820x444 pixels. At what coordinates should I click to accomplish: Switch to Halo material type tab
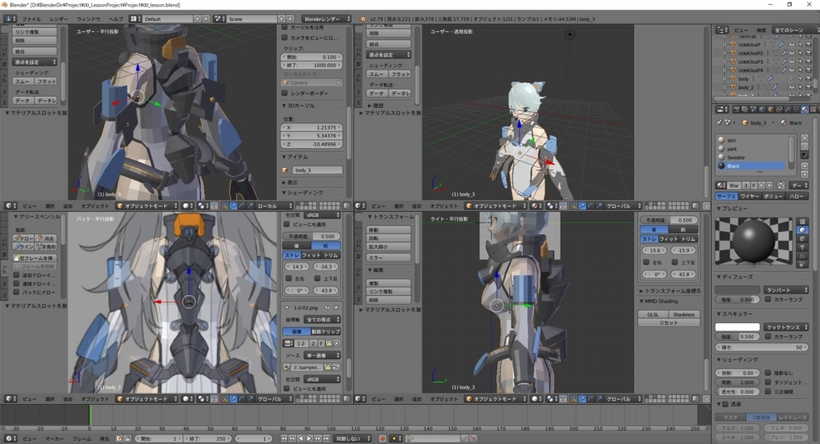click(x=797, y=196)
